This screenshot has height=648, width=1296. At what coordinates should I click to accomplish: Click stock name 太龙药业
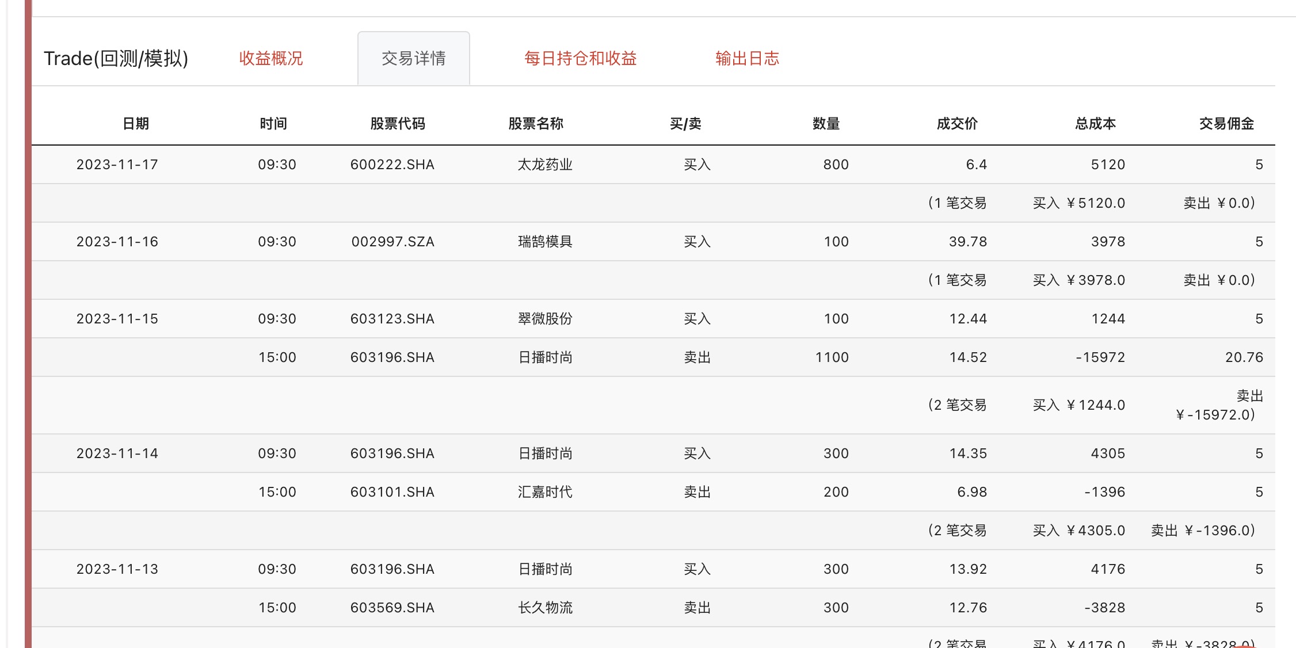tap(544, 165)
